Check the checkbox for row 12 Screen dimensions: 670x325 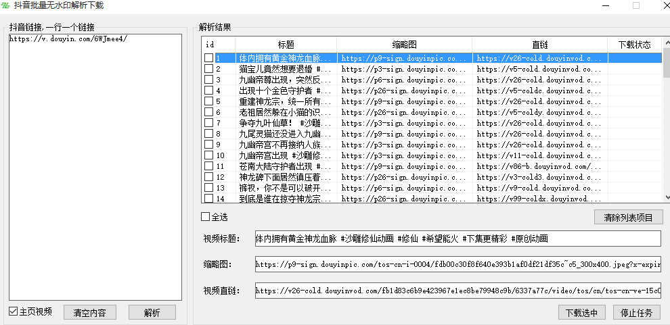pos(208,177)
